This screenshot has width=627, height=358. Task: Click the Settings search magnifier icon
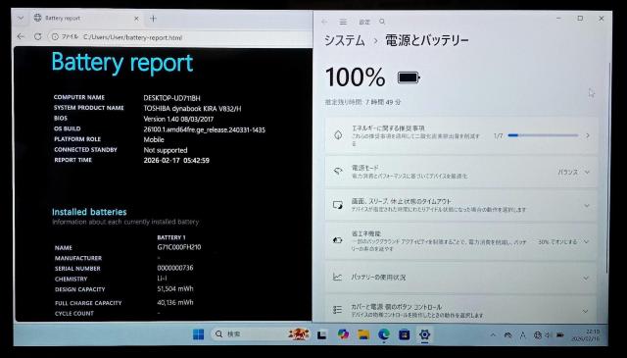click(382, 22)
